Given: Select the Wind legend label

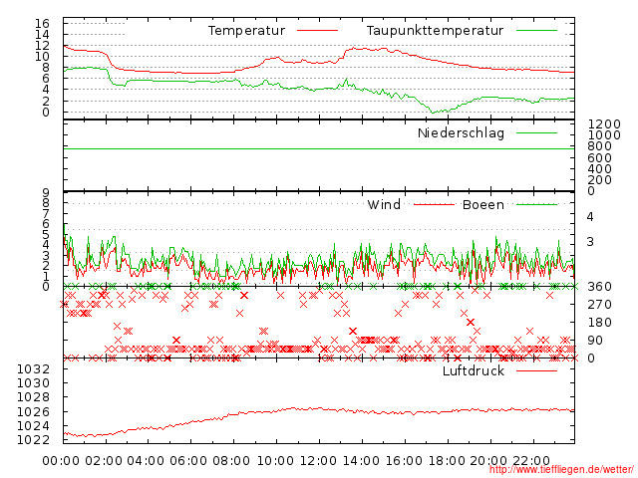Looking at the screenshot, I should click(x=384, y=205).
